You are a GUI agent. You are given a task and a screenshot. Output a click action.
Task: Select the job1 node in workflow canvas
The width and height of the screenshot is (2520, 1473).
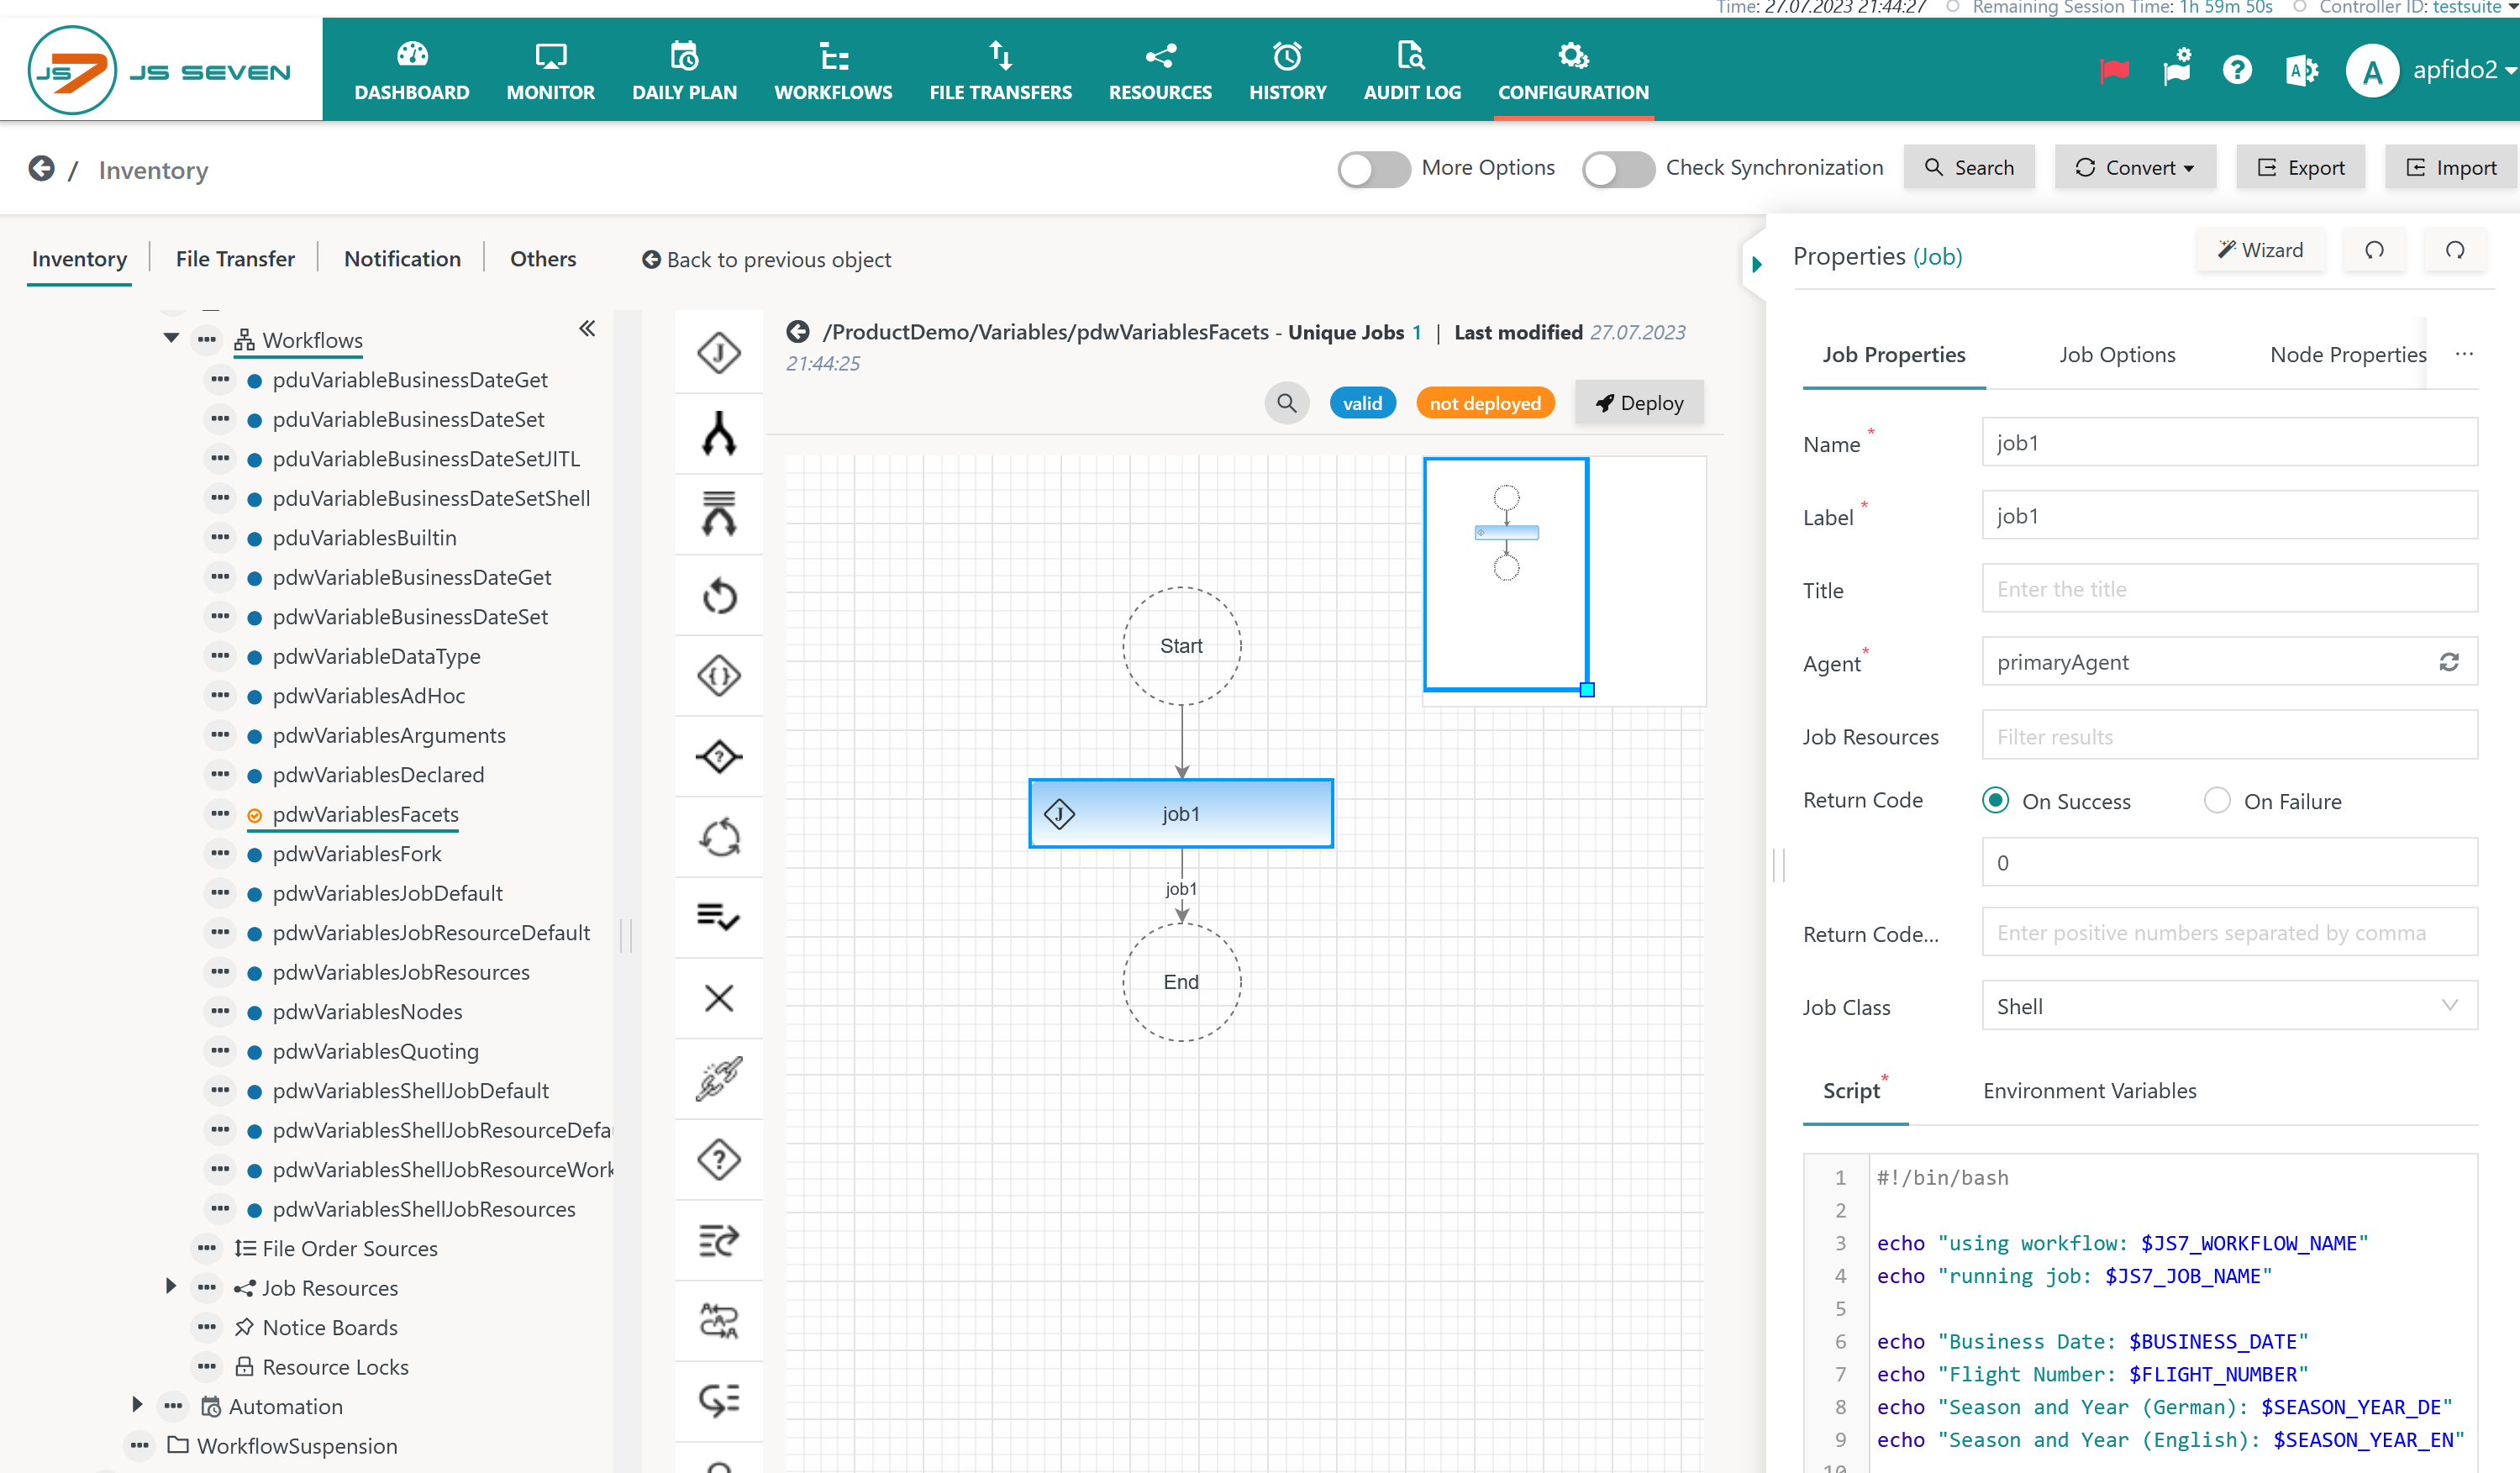tap(1180, 813)
